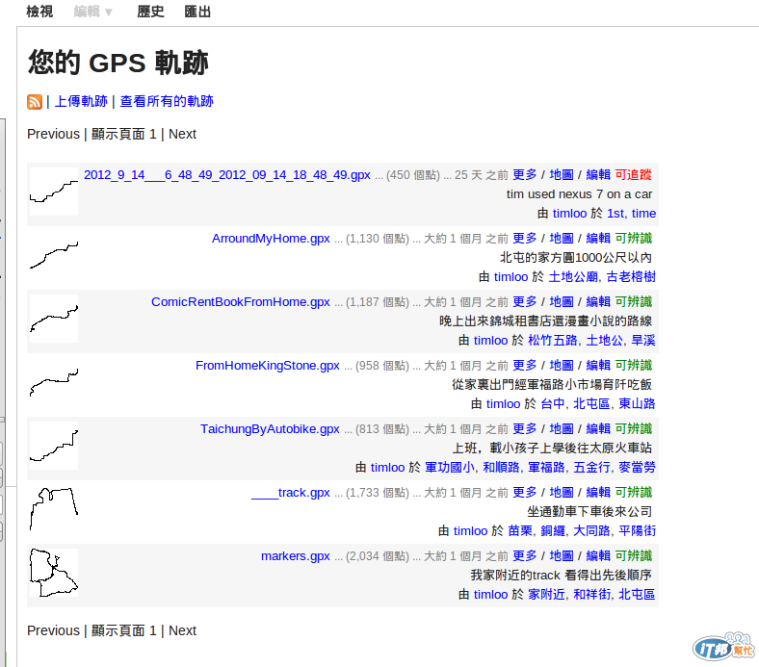Click the 松竹五路 tag link
759x667 pixels.
point(553,341)
